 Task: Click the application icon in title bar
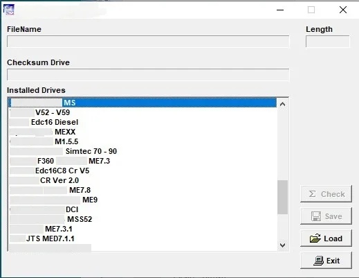tap(9, 10)
